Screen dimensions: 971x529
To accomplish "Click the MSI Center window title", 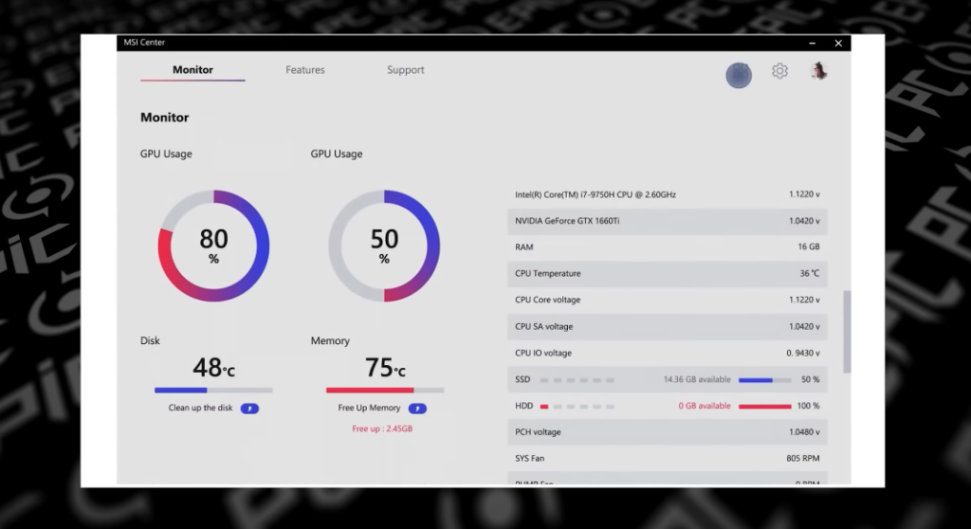I will (x=144, y=42).
